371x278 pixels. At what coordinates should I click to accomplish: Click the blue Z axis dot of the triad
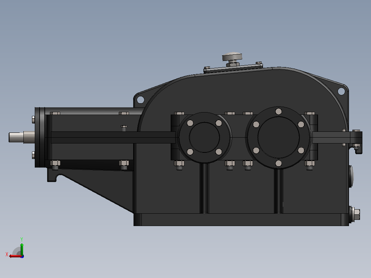pyautogui.click(x=22, y=256)
